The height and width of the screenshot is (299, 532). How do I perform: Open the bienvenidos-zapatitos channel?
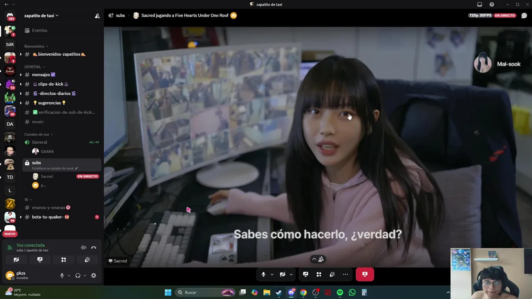(62, 54)
